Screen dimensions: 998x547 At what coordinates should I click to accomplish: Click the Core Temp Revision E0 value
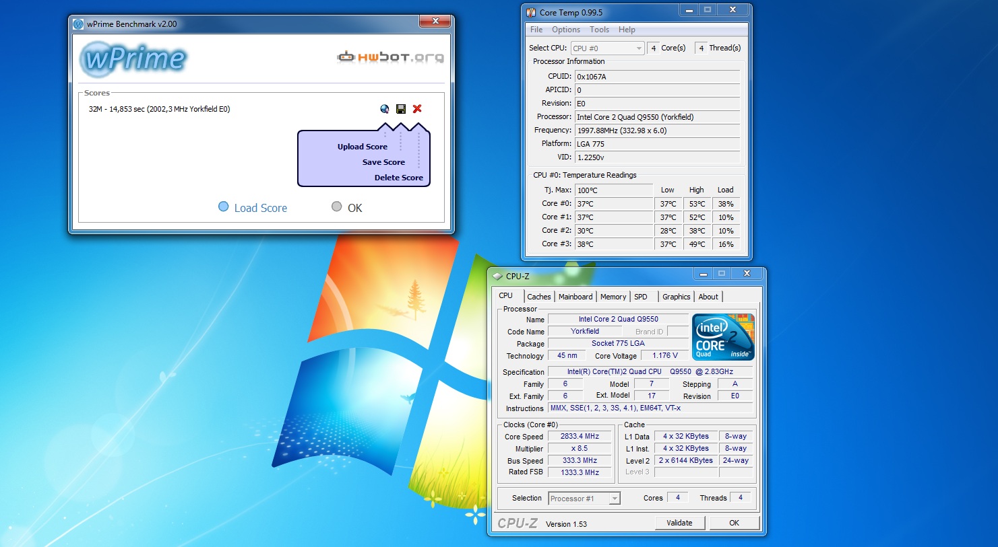tap(657, 104)
